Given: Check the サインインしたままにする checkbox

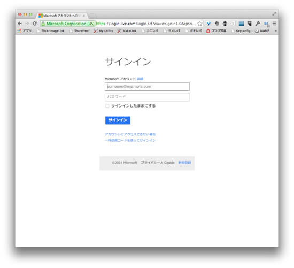Looking at the screenshot, I should (x=107, y=106).
